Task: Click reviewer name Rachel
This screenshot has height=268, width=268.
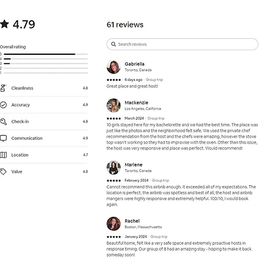Action: (x=132, y=221)
